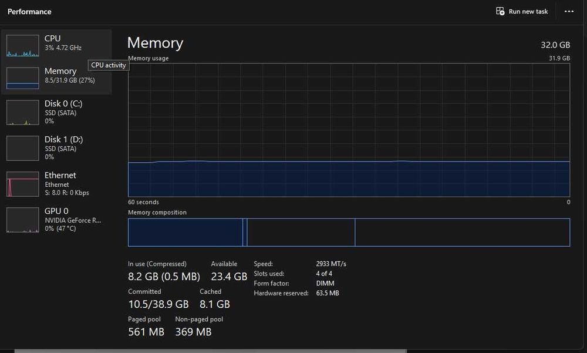Open the CPU mini graph thumbnail
This screenshot has height=353, width=587.
click(23, 46)
